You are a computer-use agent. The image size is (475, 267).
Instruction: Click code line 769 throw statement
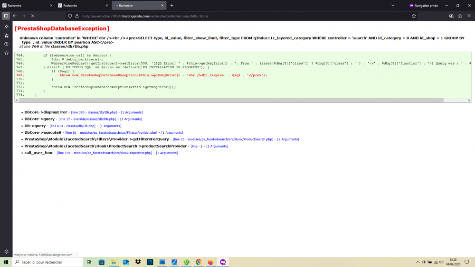pos(163,75)
